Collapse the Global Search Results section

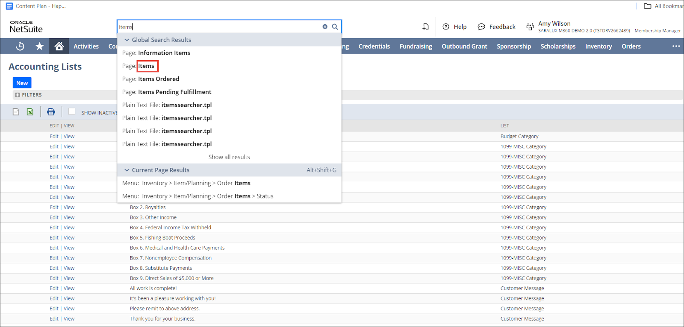pos(127,40)
